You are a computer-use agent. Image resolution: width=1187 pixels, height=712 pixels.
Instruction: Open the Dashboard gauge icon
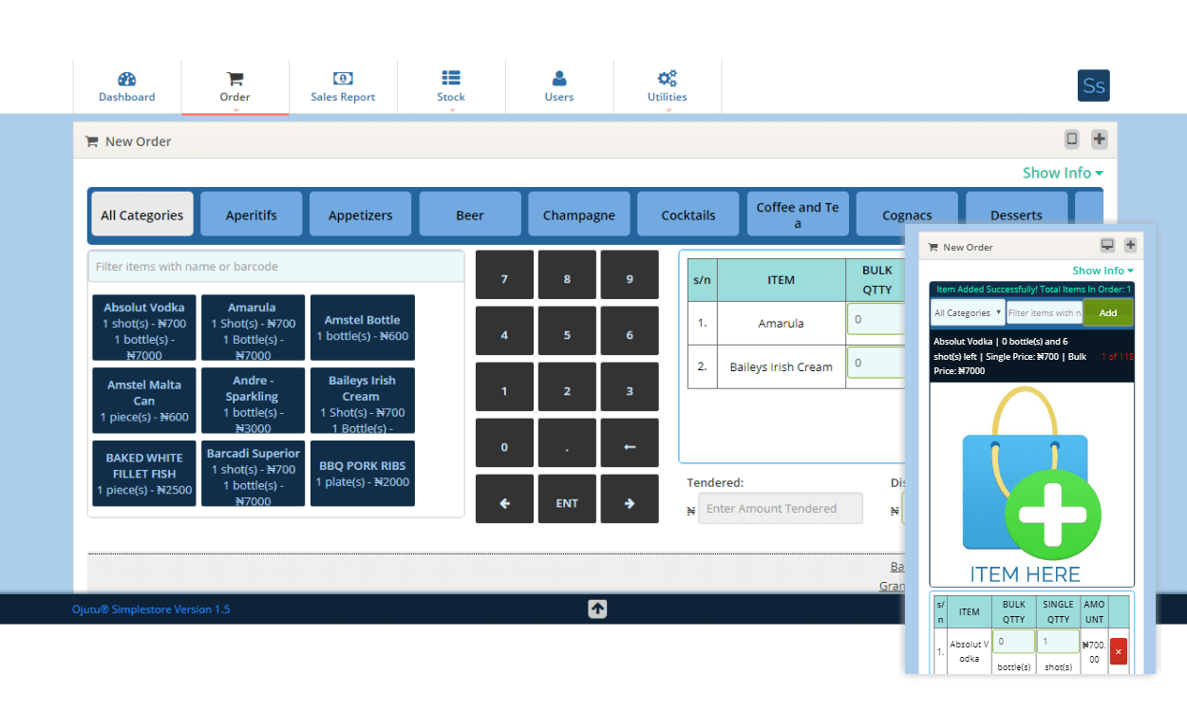pyautogui.click(x=127, y=79)
